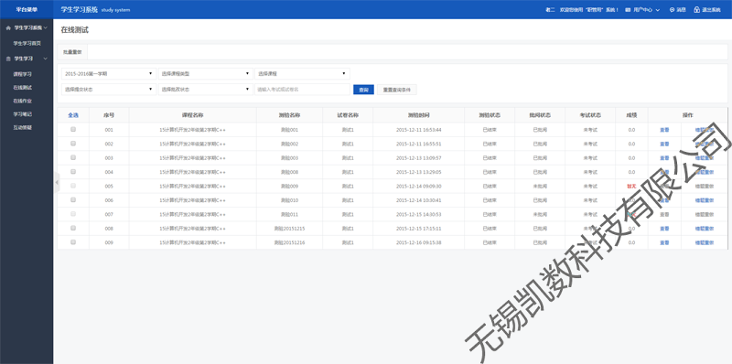Open the 选择课程类型 dropdown
The height and width of the screenshot is (364, 732).
[205, 74]
